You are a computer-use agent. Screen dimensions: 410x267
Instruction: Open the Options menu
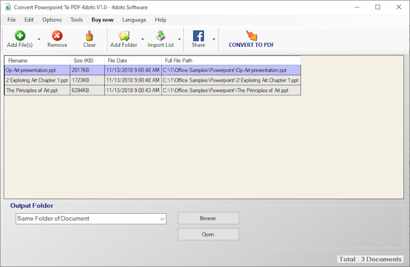52,20
